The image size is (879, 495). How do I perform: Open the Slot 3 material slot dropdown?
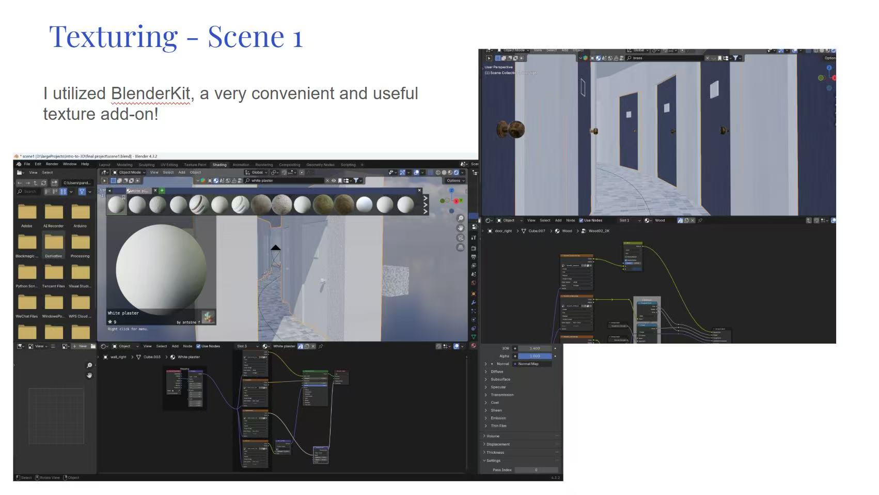point(247,346)
